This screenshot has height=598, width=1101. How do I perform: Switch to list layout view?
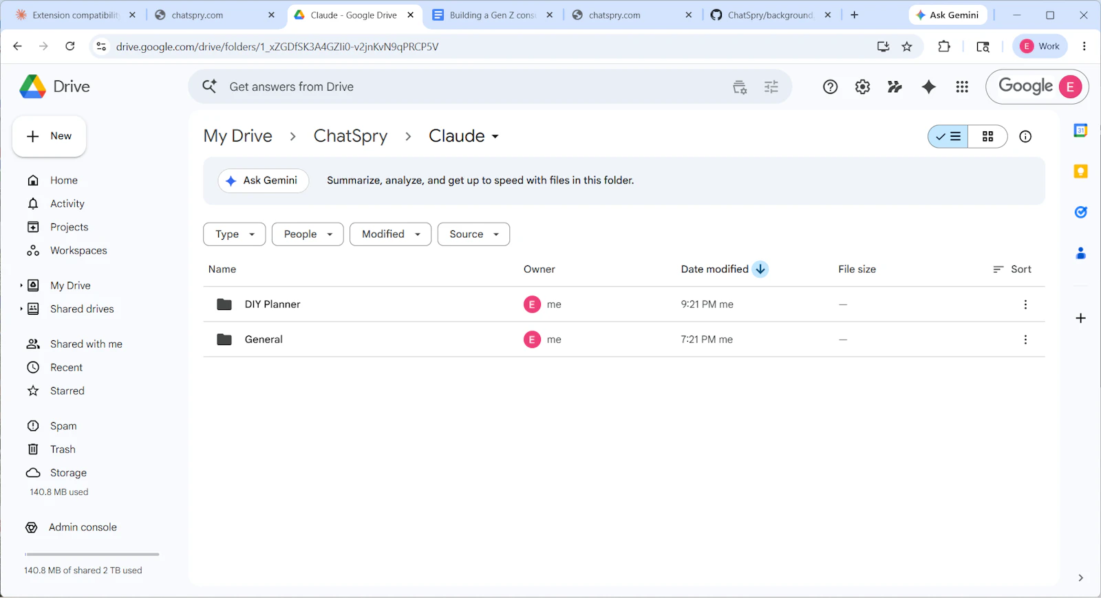(x=948, y=137)
